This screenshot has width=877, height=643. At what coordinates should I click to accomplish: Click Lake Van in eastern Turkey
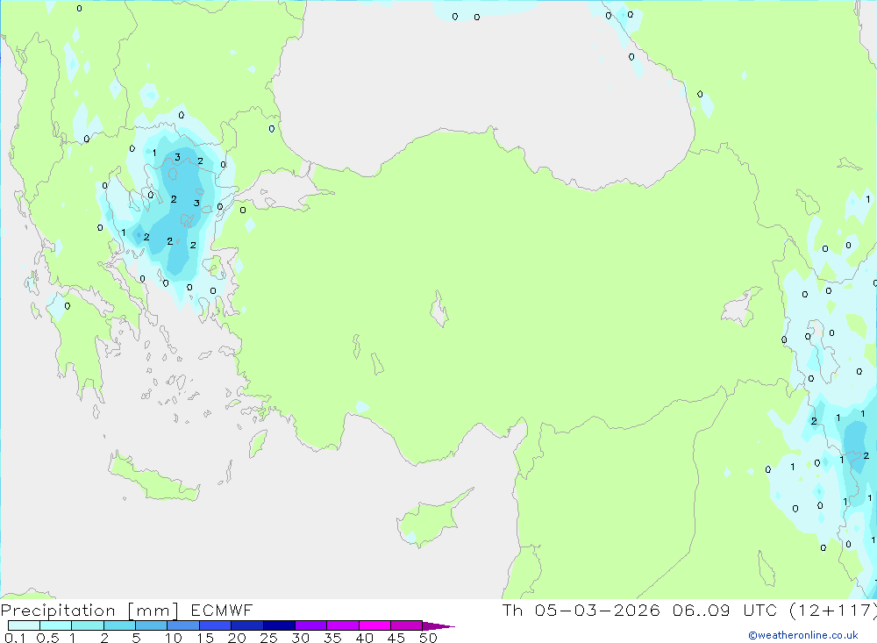739,308
